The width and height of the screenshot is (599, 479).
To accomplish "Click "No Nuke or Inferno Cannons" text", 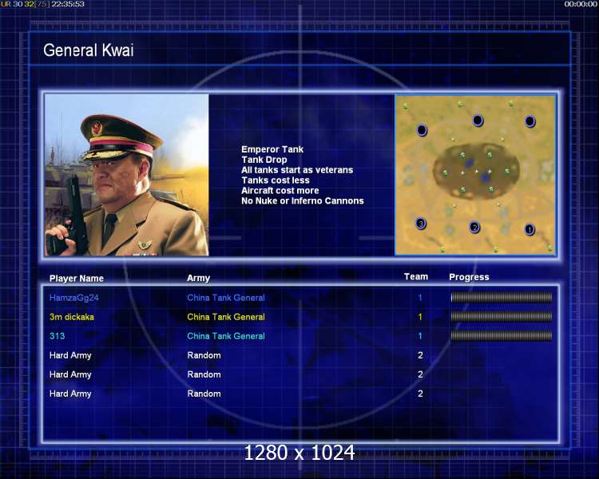I will [x=303, y=201].
